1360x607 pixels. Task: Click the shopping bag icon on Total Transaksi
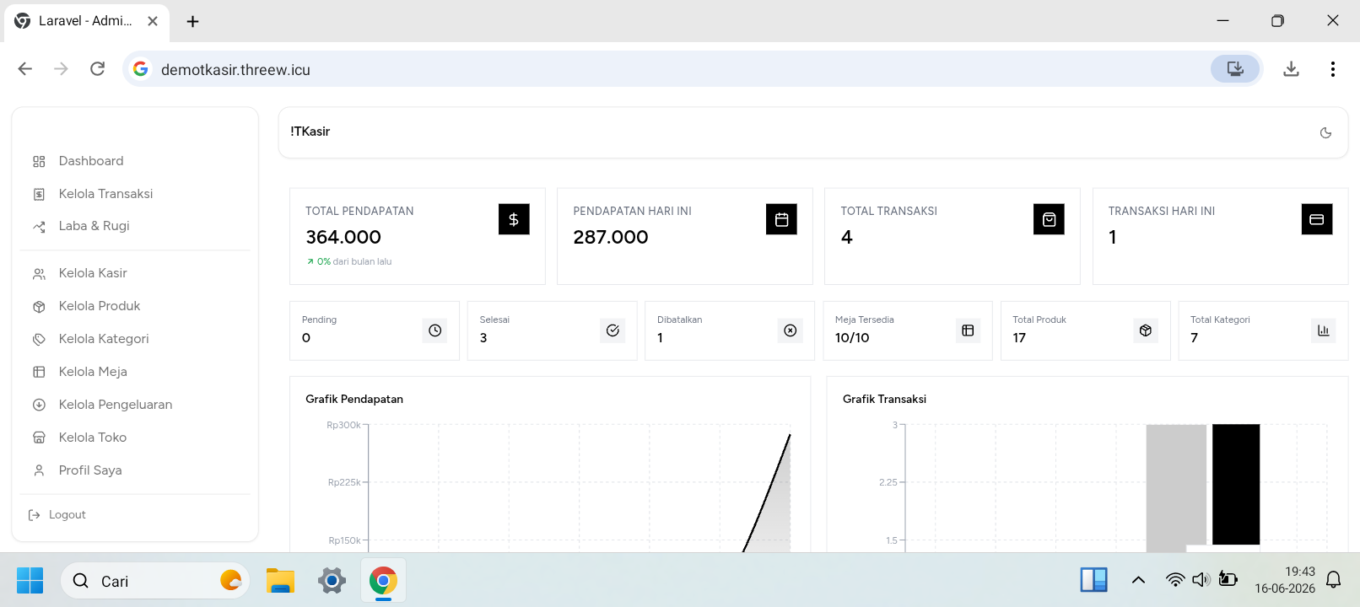pyautogui.click(x=1049, y=219)
